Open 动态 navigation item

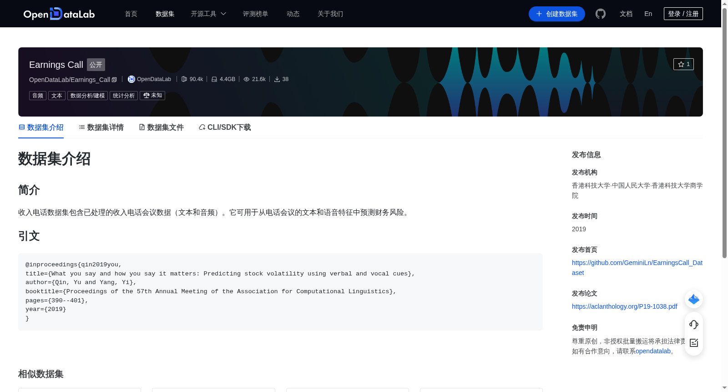coord(293,14)
